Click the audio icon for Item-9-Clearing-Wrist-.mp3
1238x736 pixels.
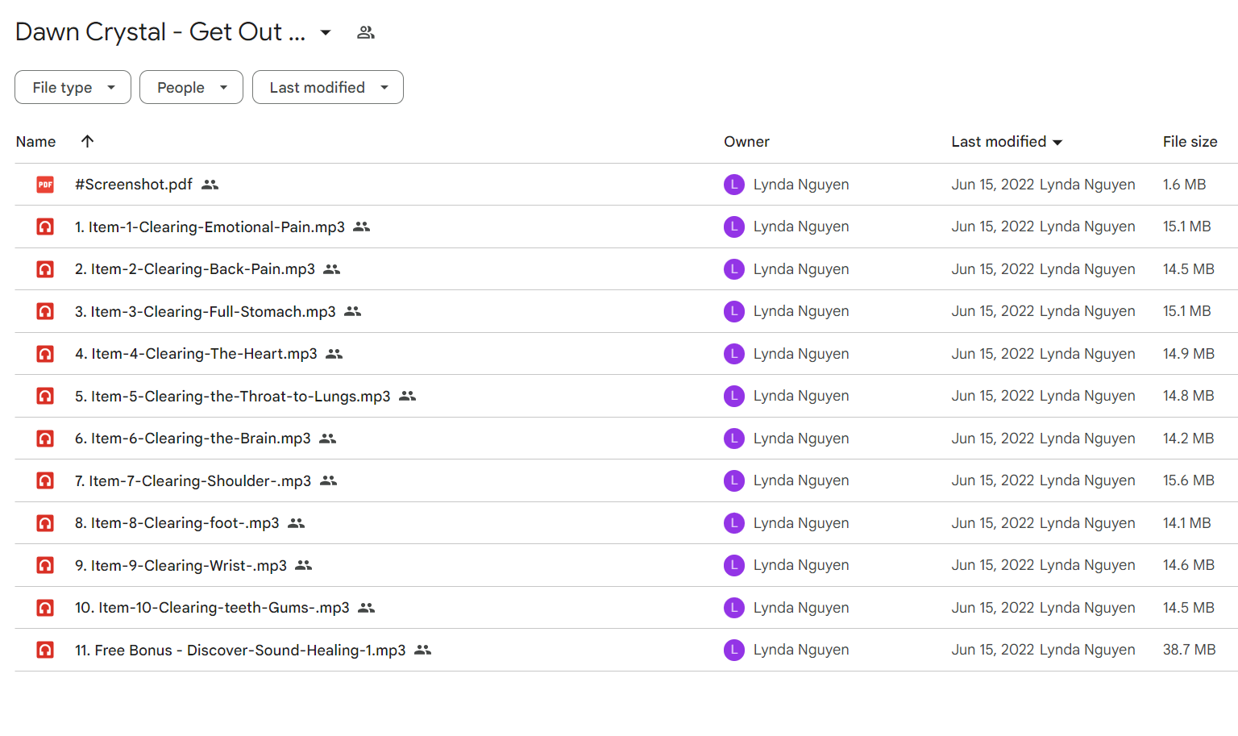click(45, 565)
